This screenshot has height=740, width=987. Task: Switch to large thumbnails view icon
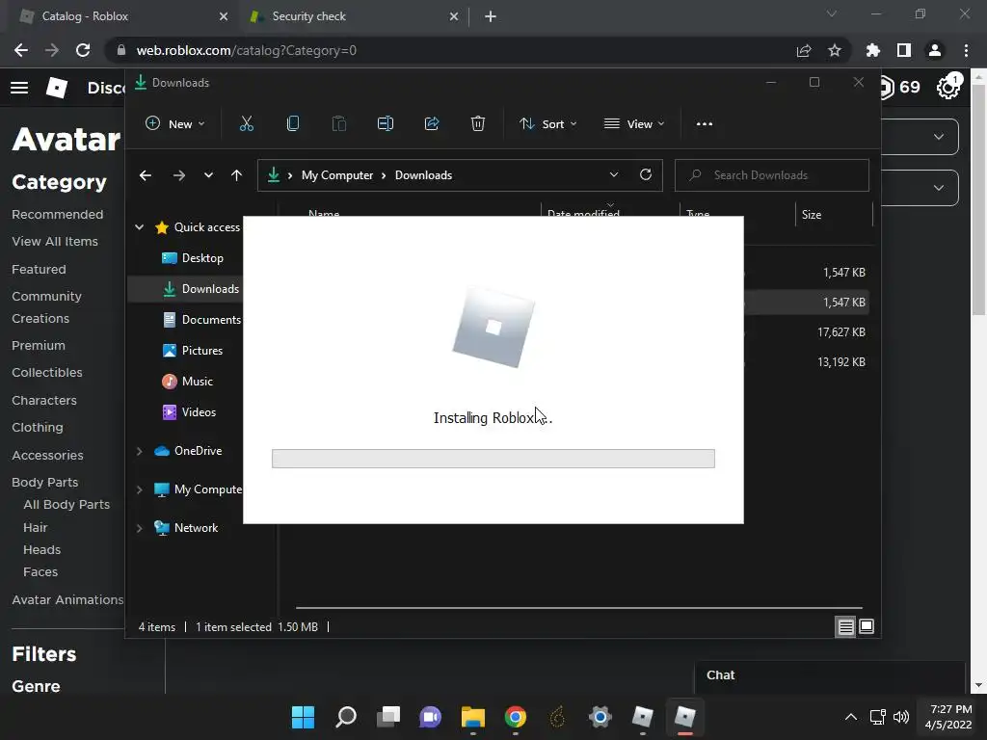(867, 626)
